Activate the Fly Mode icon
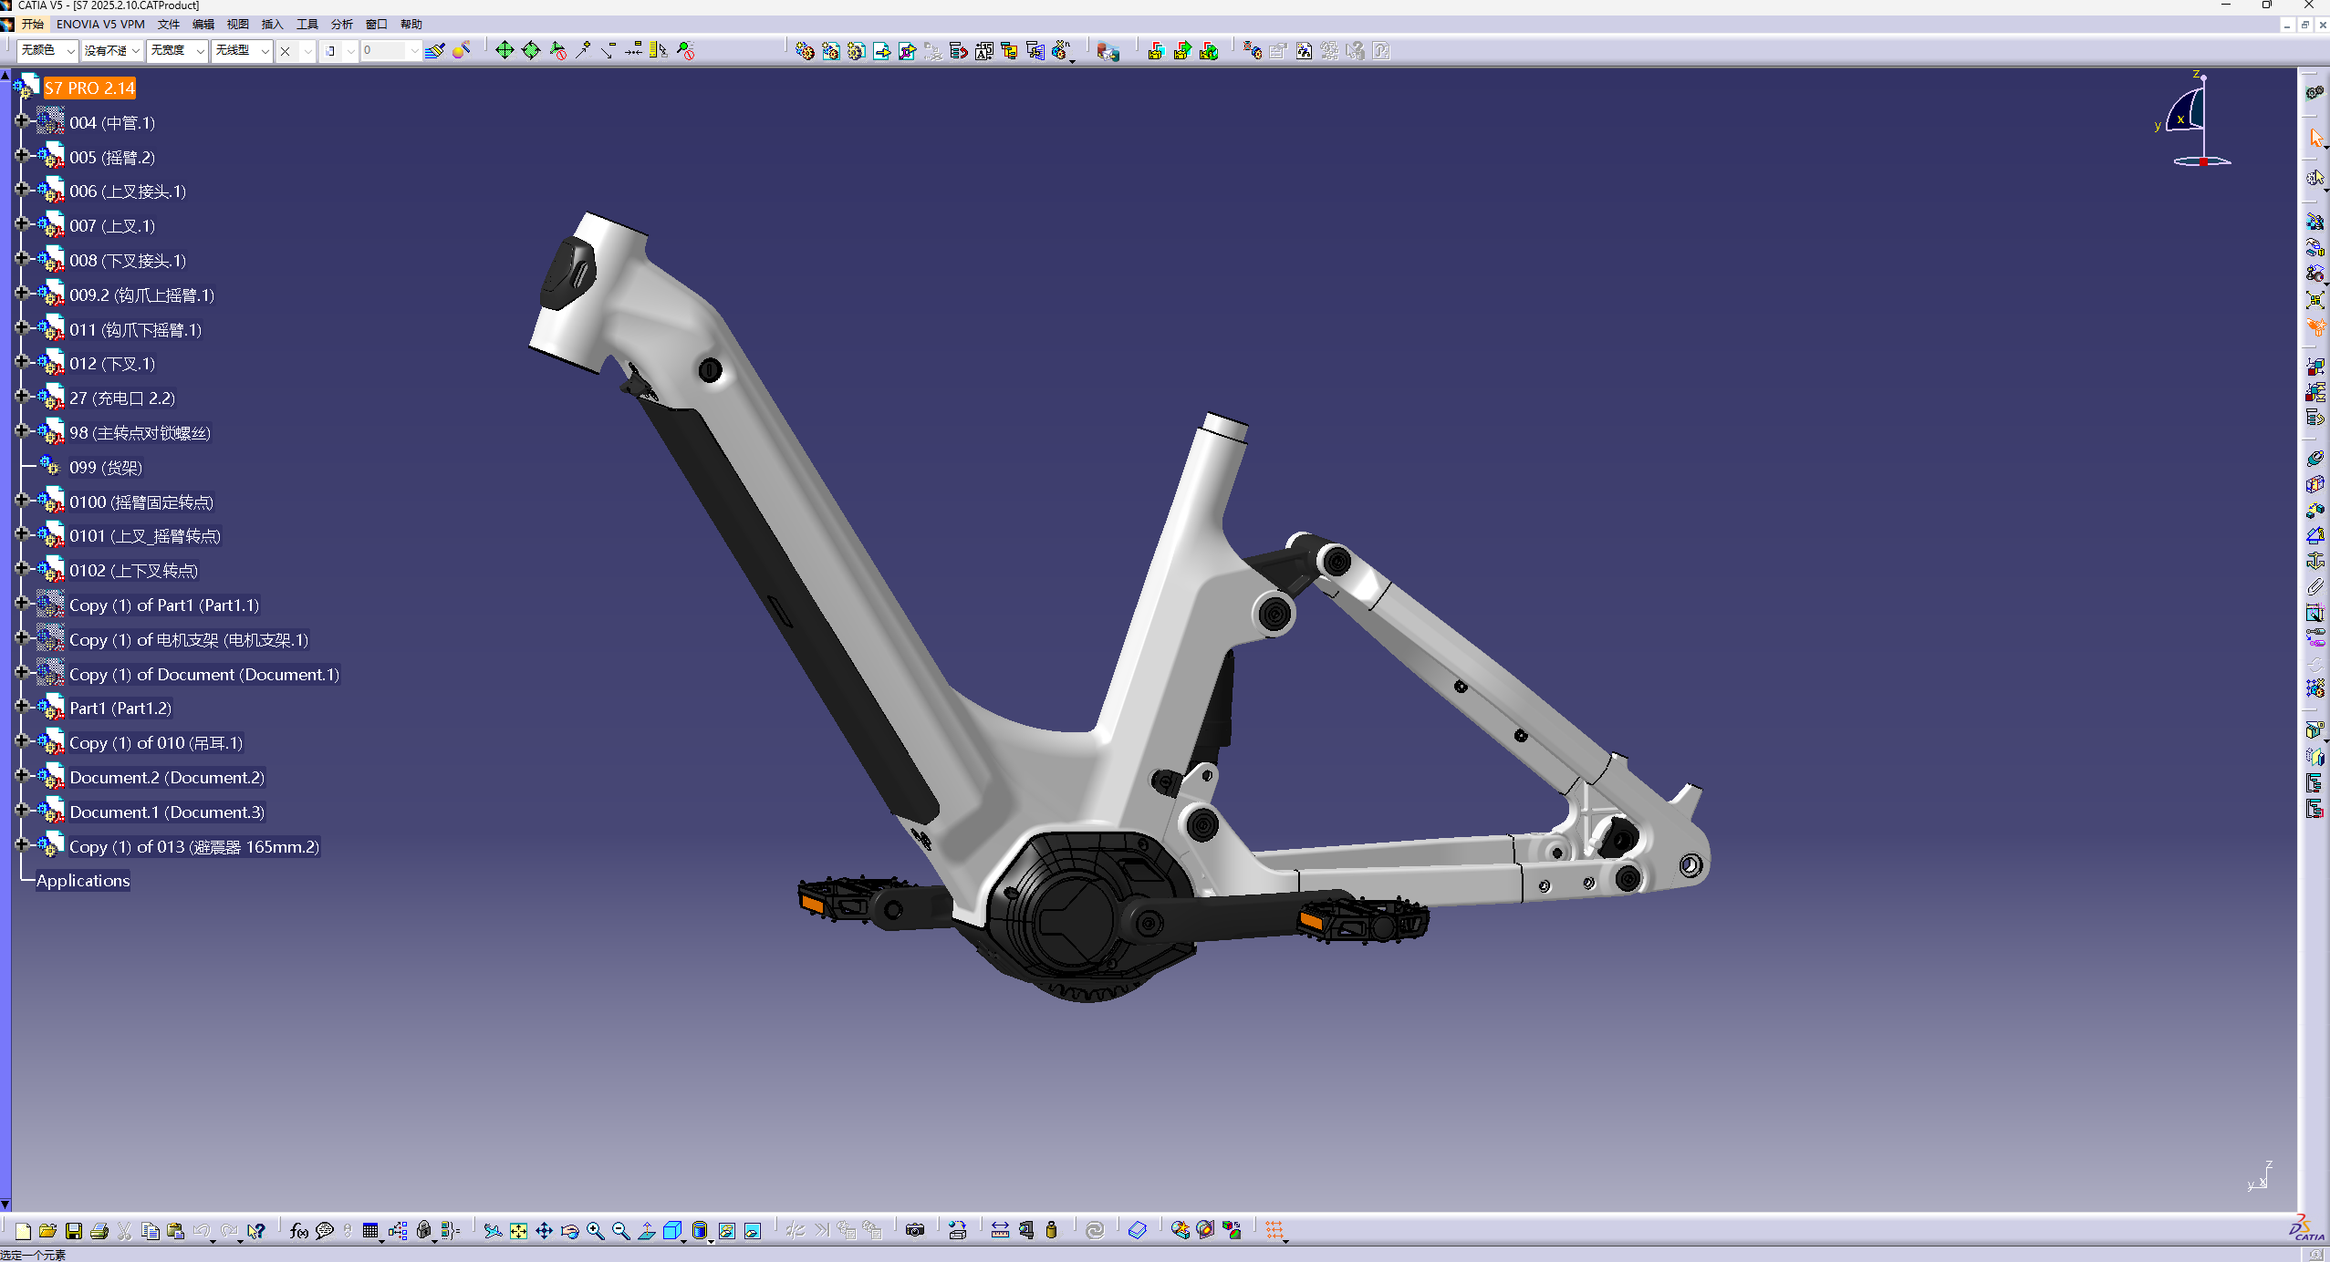 (493, 1229)
